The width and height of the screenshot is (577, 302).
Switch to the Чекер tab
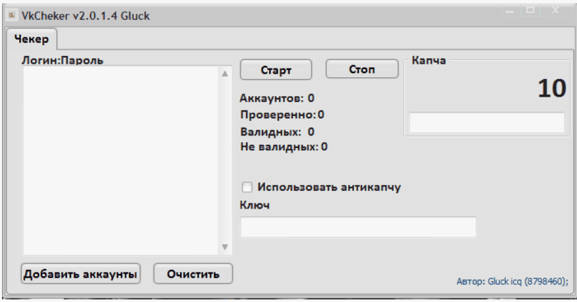31,39
